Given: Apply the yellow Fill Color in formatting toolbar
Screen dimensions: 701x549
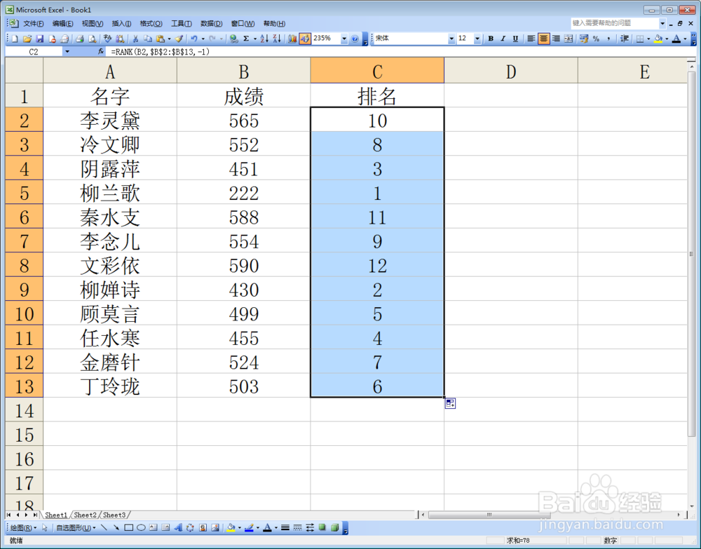Looking at the screenshot, I should (x=658, y=39).
